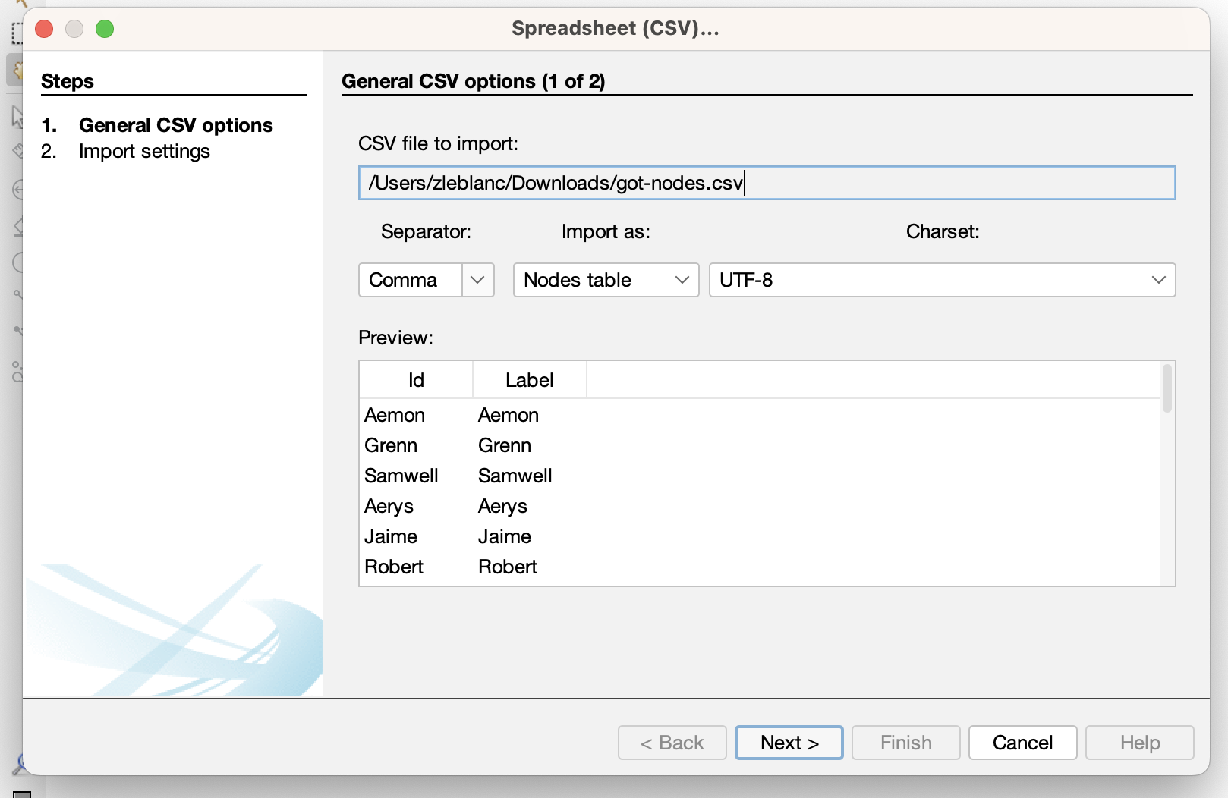Click the Help button
The height and width of the screenshot is (798, 1228).
pos(1139,743)
